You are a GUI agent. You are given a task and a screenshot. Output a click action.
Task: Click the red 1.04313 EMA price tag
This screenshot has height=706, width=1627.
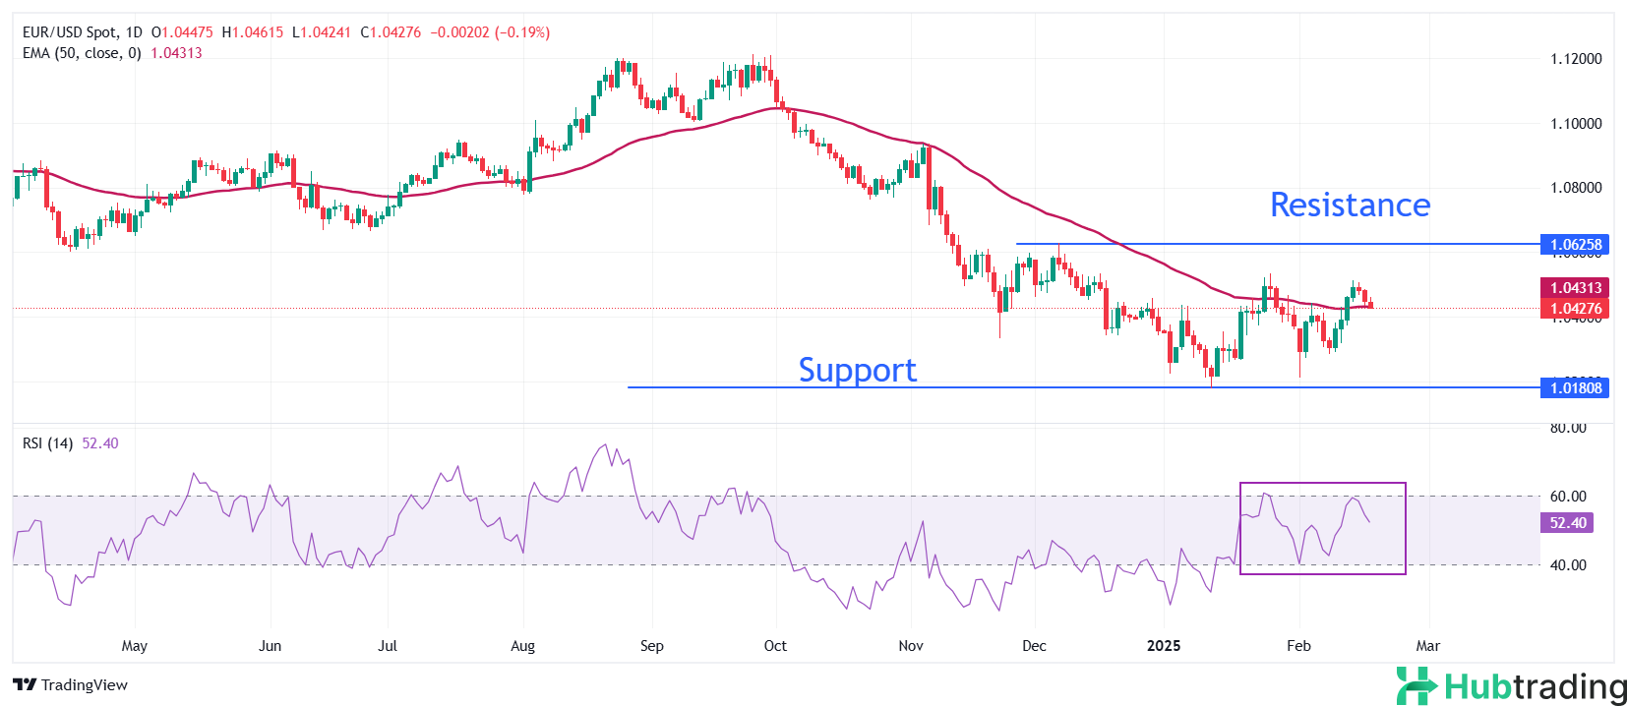click(x=1575, y=288)
